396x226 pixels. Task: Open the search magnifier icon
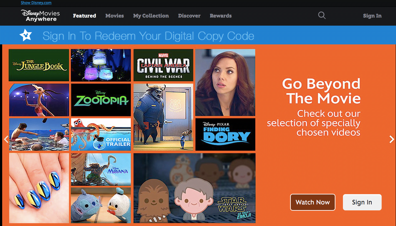pos(322,15)
